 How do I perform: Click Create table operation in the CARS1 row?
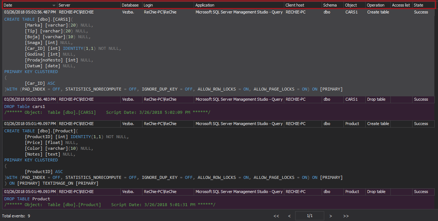pos(378,12)
